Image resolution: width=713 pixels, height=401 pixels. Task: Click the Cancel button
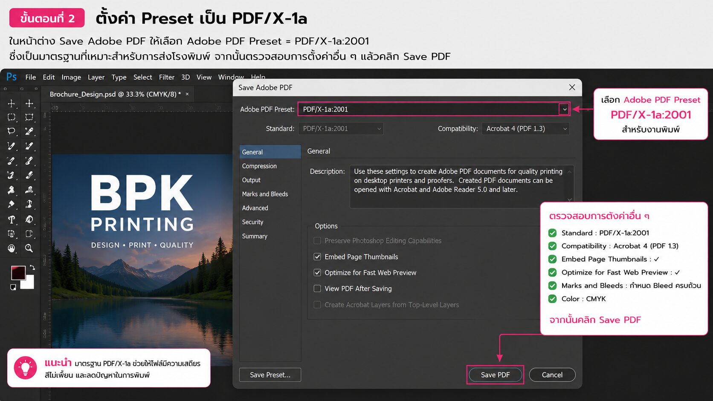(x=552, y=375)
